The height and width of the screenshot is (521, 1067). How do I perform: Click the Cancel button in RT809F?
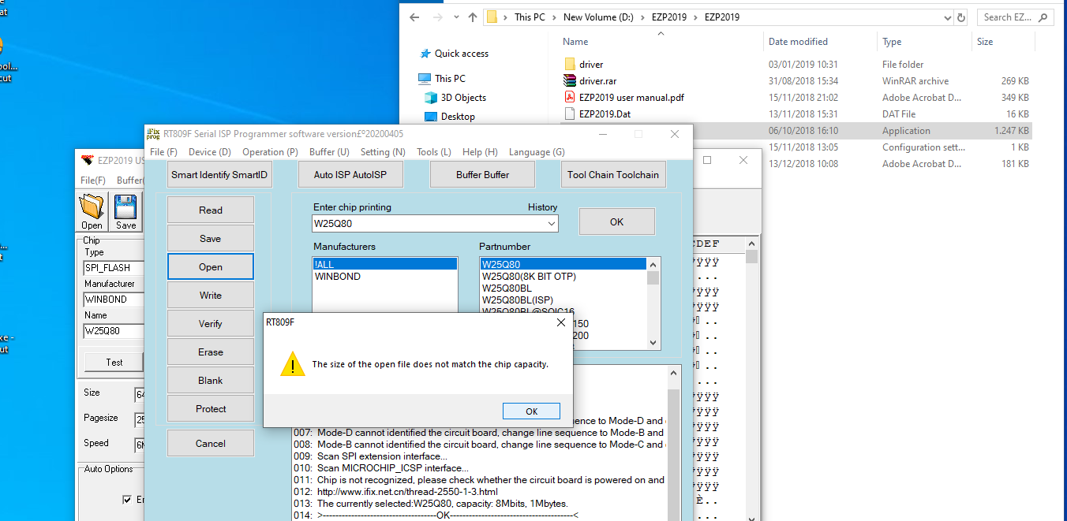tap(211, 444)
